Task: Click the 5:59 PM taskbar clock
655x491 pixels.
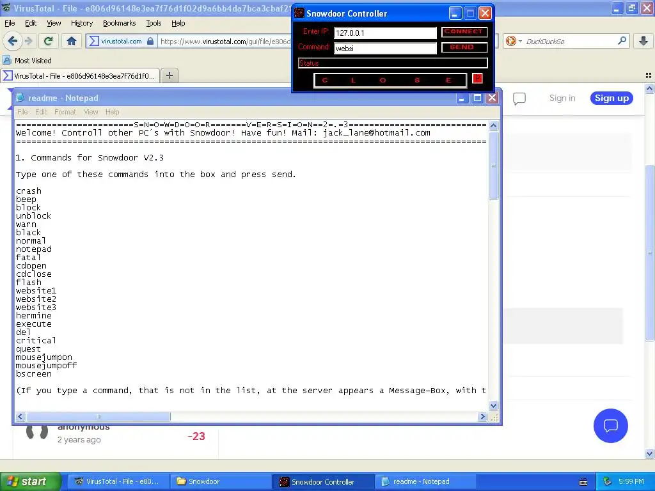Action: [x=631, y=481]
